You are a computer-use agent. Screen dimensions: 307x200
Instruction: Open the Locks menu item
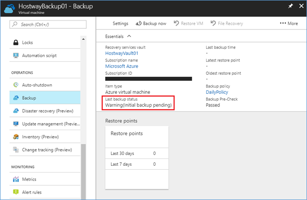pos(45,43)
